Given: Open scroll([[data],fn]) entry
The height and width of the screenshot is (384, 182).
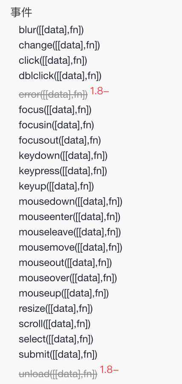Looking at the screenshot, I should 55,324.
